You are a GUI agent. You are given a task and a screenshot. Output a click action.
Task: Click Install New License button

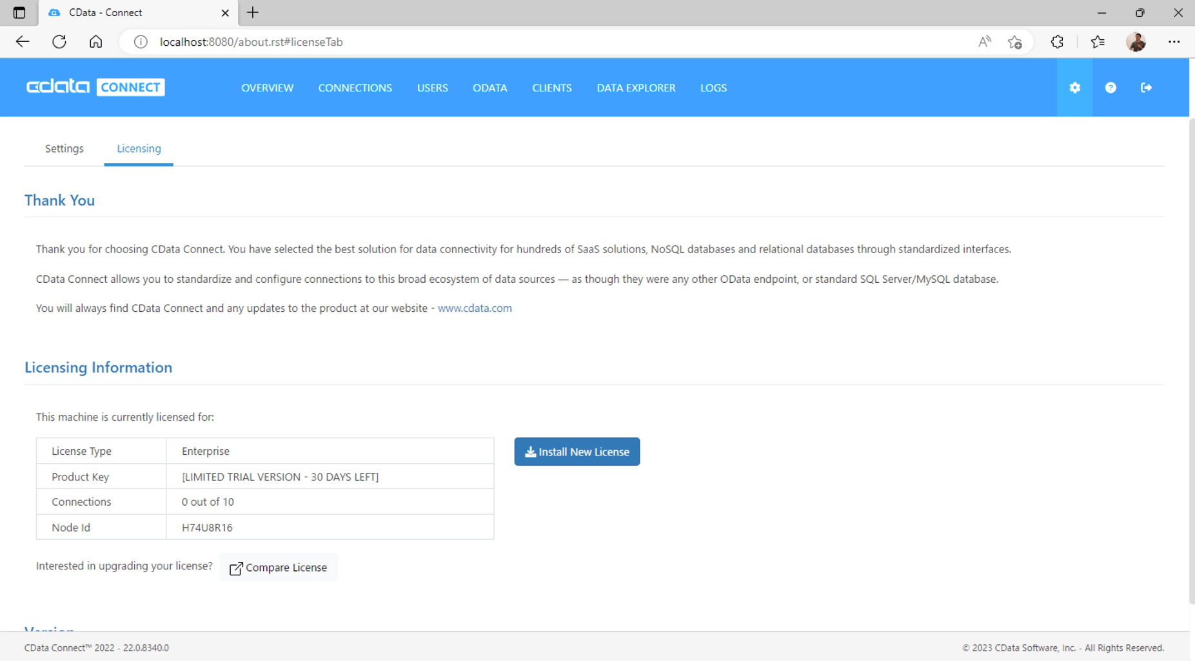coord(577,452)
